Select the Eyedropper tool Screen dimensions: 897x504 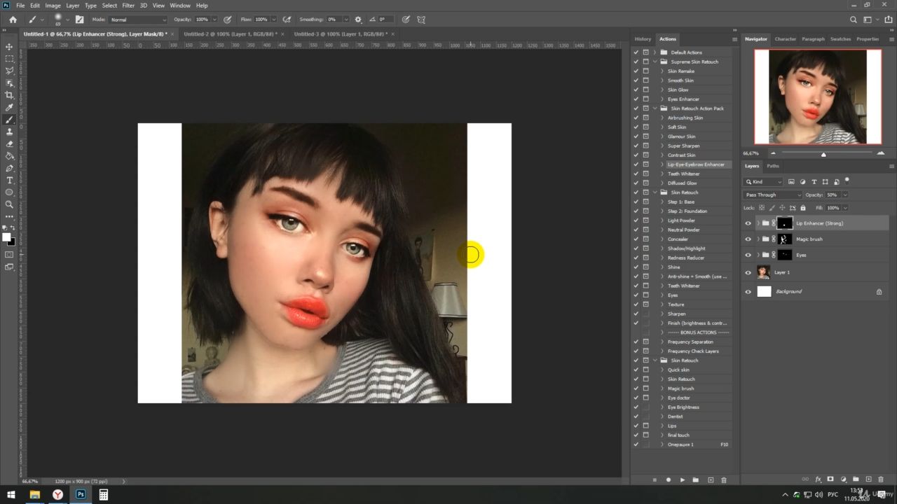pos(9,108)
